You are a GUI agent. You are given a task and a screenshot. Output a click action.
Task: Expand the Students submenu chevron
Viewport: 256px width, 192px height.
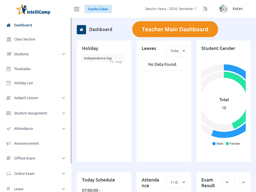tap(63, 54)
